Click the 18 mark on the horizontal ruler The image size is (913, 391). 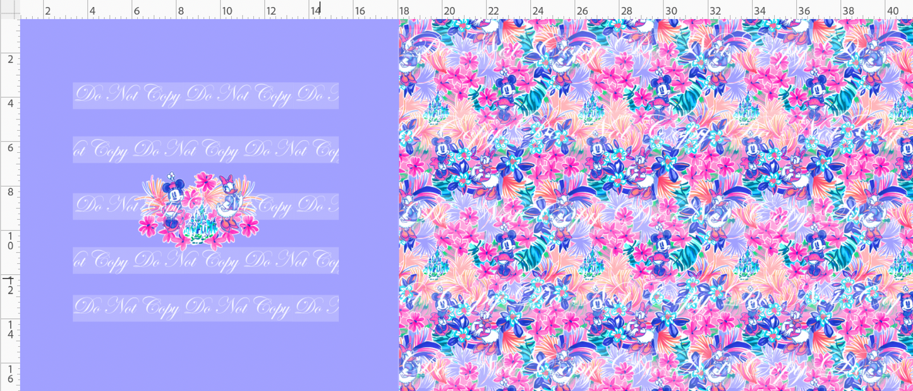404,11
